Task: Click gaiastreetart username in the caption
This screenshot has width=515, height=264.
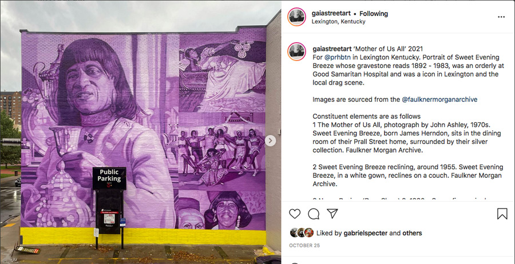Action: pos(331,49)
